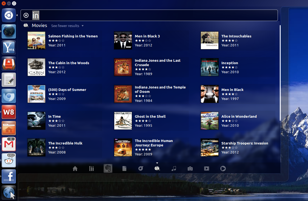308x201 pixels.
Task: Open Ghost in the Shell poster
Action: [123, 121]
